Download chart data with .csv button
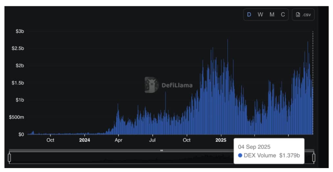Screen dimensions: 333x172 point(303,15)
